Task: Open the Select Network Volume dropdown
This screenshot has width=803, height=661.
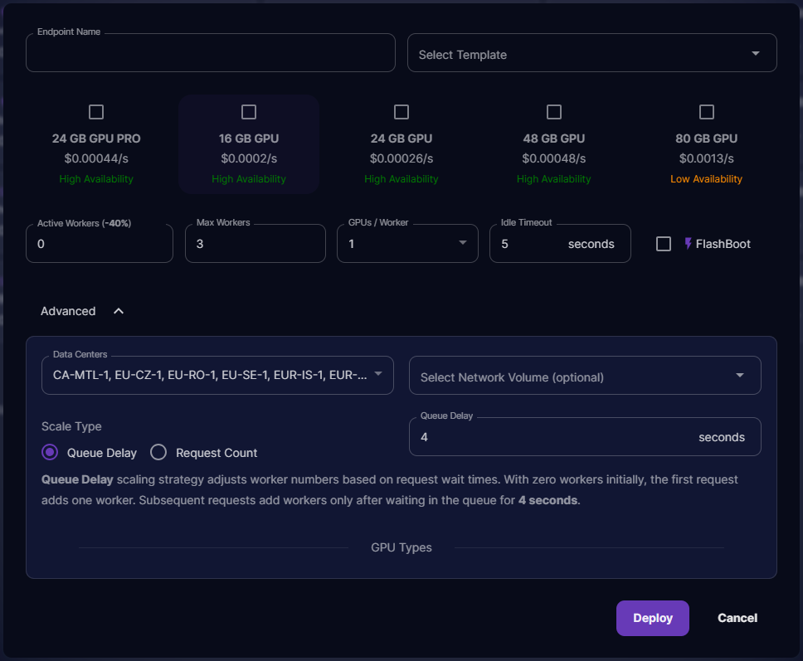Action: point(586,376)
